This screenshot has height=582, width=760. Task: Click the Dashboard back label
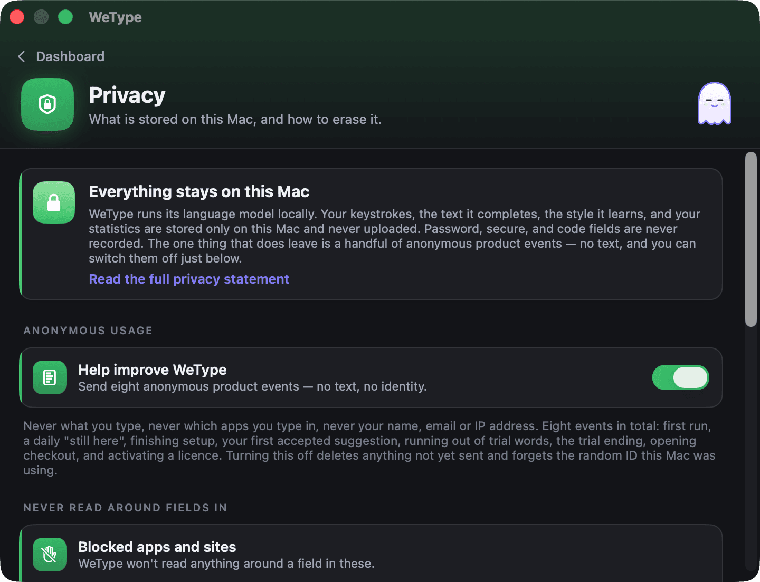coord(70,56)
